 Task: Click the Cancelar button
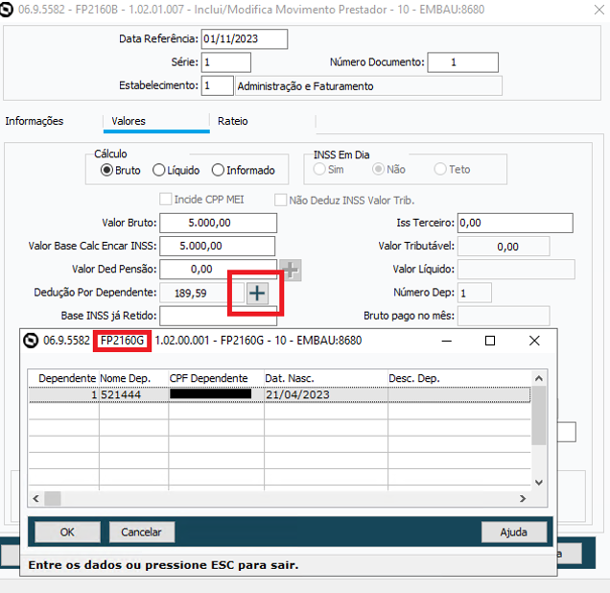[x=142, y=532]
